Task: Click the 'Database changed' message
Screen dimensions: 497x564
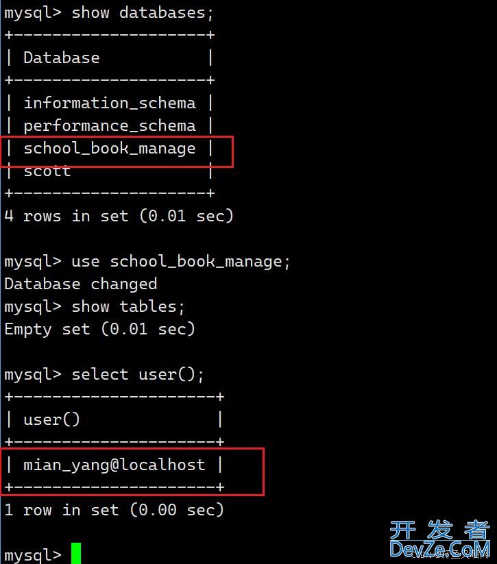Action: point(80,284)
